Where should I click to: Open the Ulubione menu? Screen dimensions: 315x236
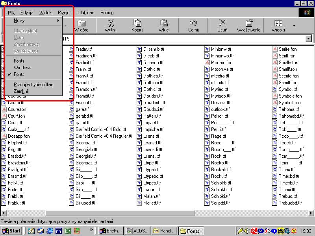(x=86, y=13)
